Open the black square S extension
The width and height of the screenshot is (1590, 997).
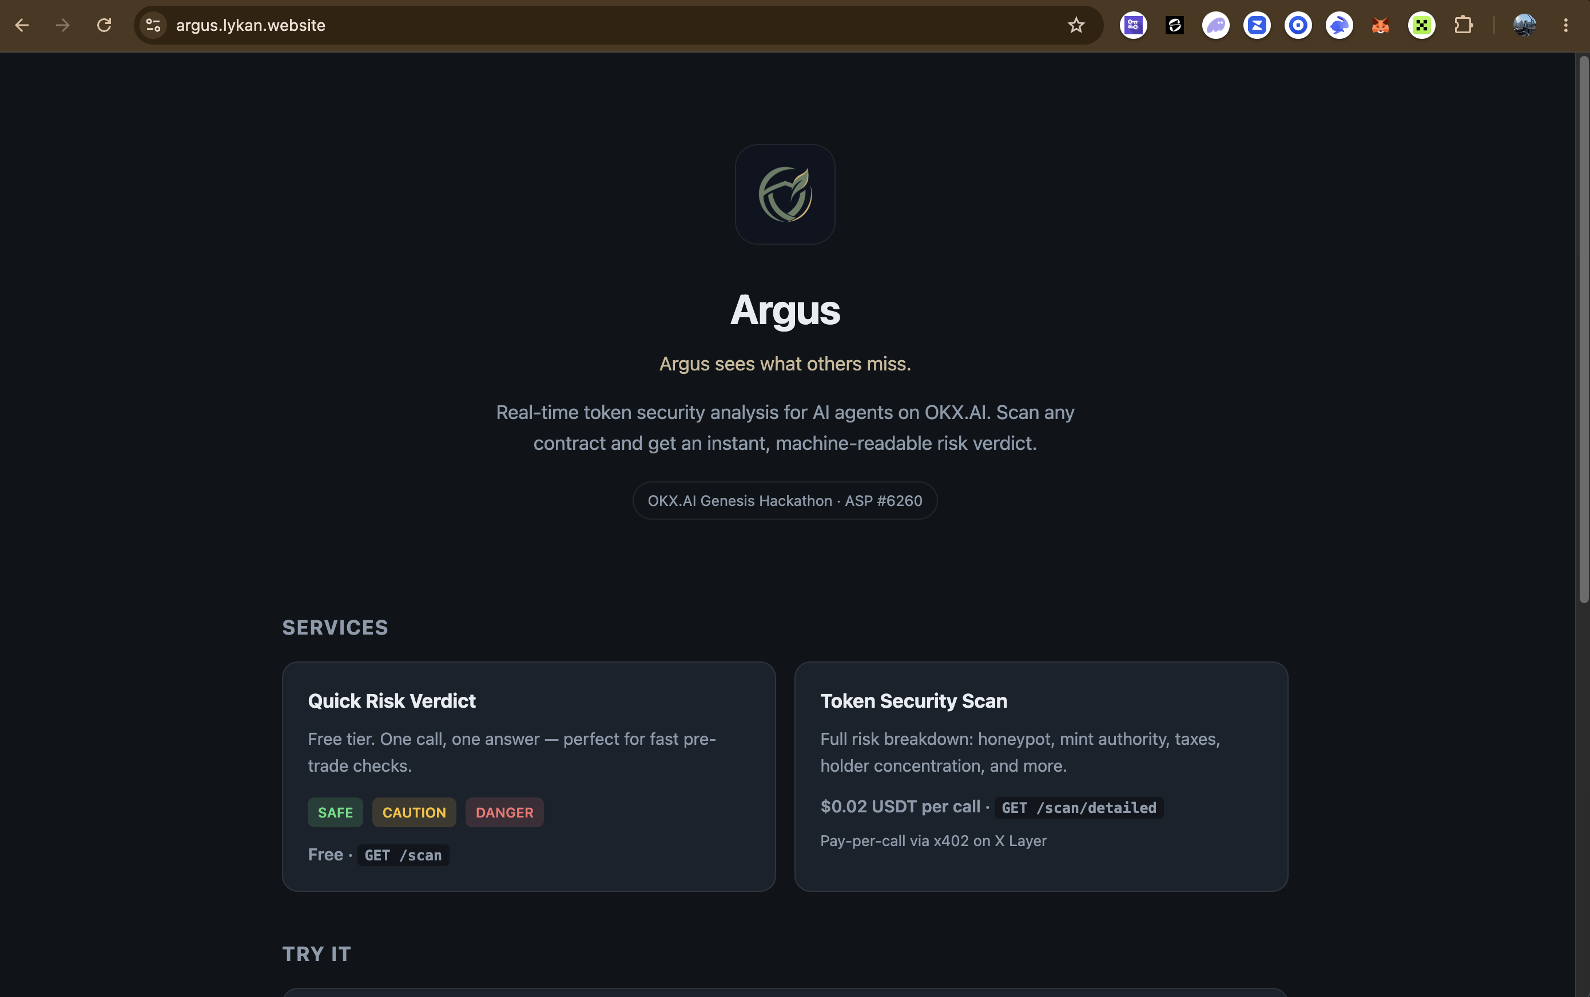tap(1174, 25)
